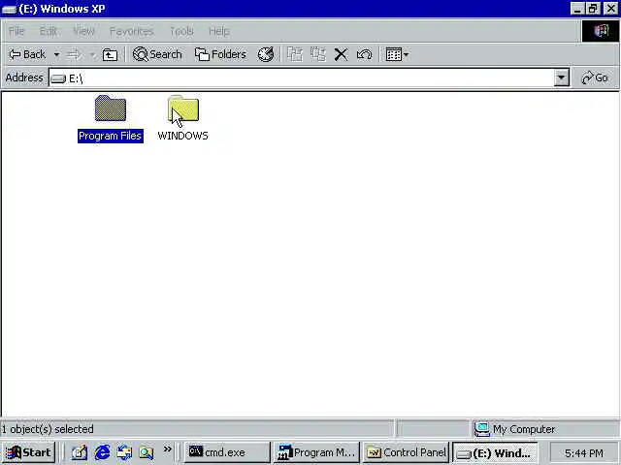The height and width of the screenshot is (465, 621).
Task: Go up one folder level
Action: click(110, 54)
